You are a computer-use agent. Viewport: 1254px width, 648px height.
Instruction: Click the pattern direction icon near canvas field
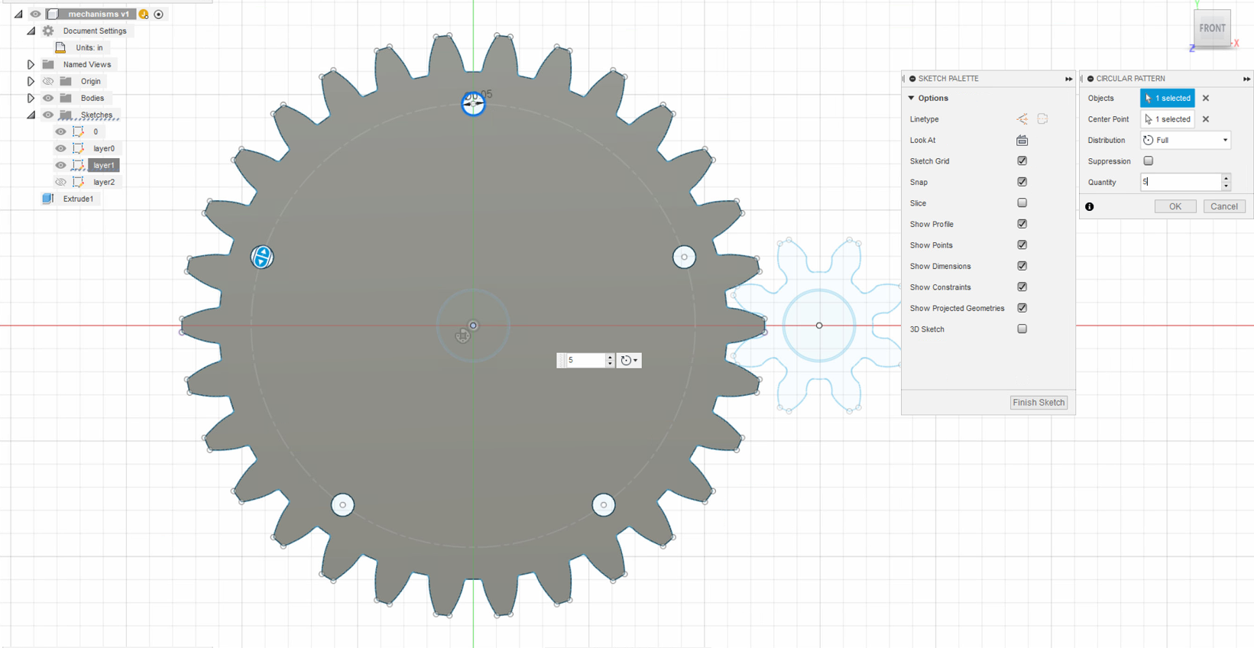point(629,361)
